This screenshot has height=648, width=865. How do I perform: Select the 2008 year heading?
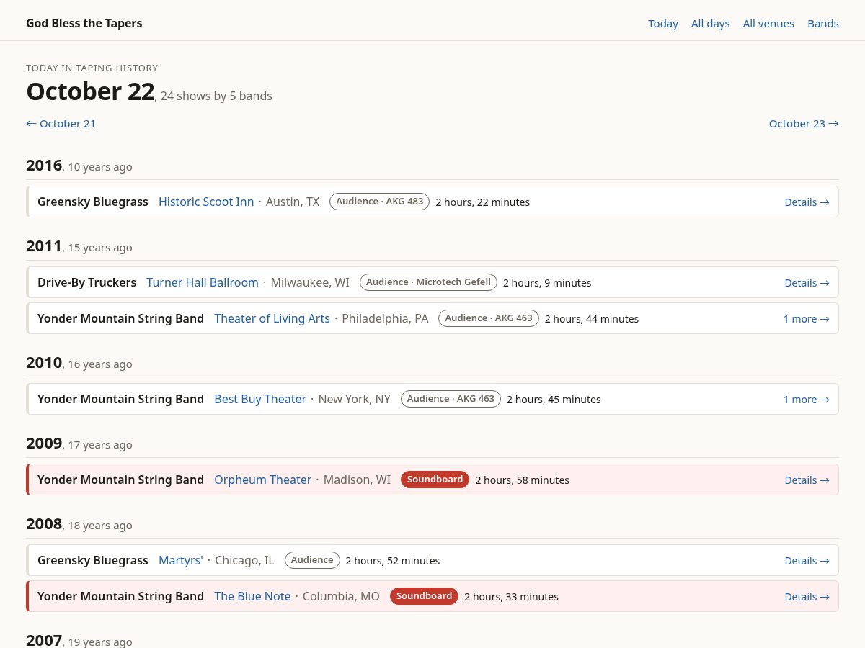click(44, 524)
